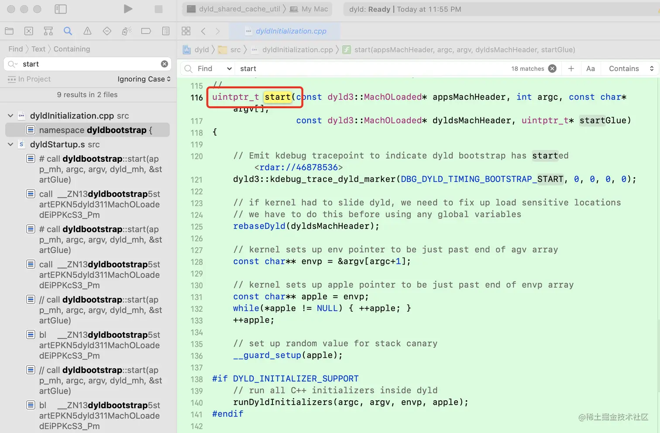
Task: Select namespace dyldbootstrap result
Action: (87, 130)
